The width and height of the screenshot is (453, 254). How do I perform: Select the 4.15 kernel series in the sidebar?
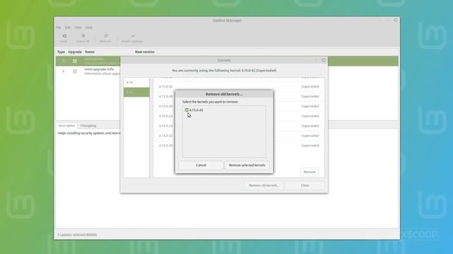137,92
